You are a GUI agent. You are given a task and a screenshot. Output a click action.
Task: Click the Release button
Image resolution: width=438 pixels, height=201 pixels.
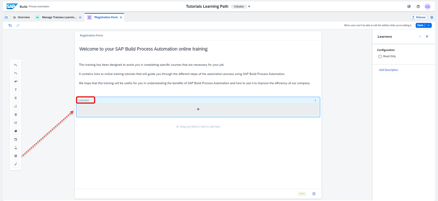419,18
